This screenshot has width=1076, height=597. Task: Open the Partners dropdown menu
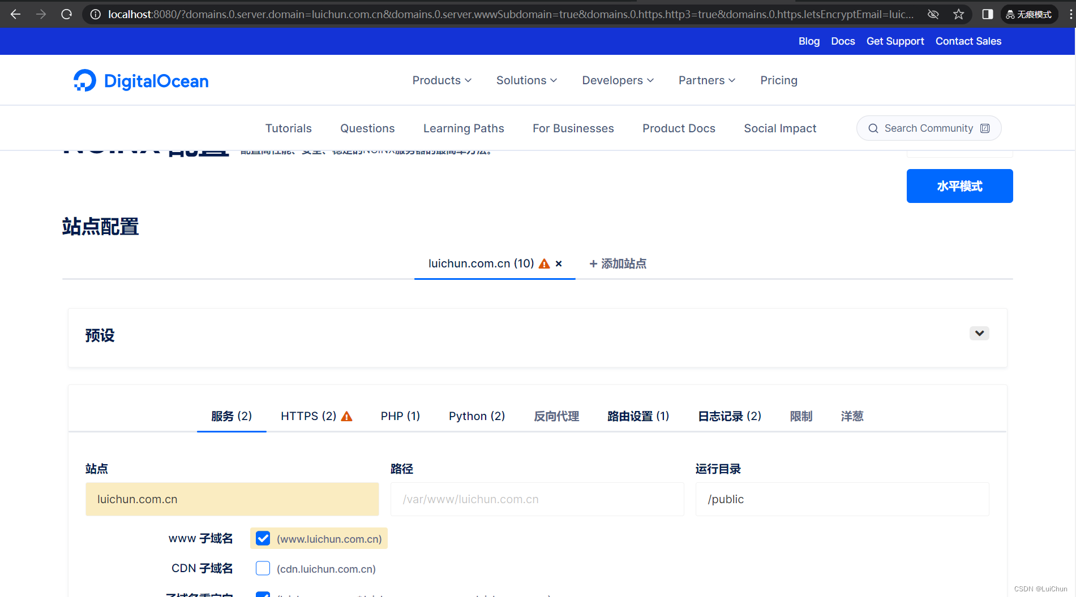[x=707, y=80]
